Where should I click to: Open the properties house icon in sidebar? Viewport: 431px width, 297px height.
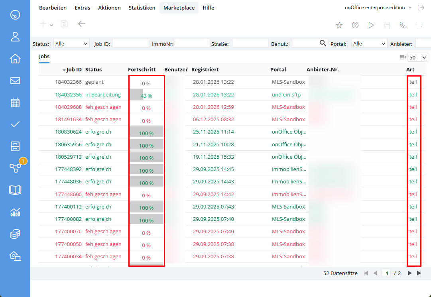click(x=15, y=59)
